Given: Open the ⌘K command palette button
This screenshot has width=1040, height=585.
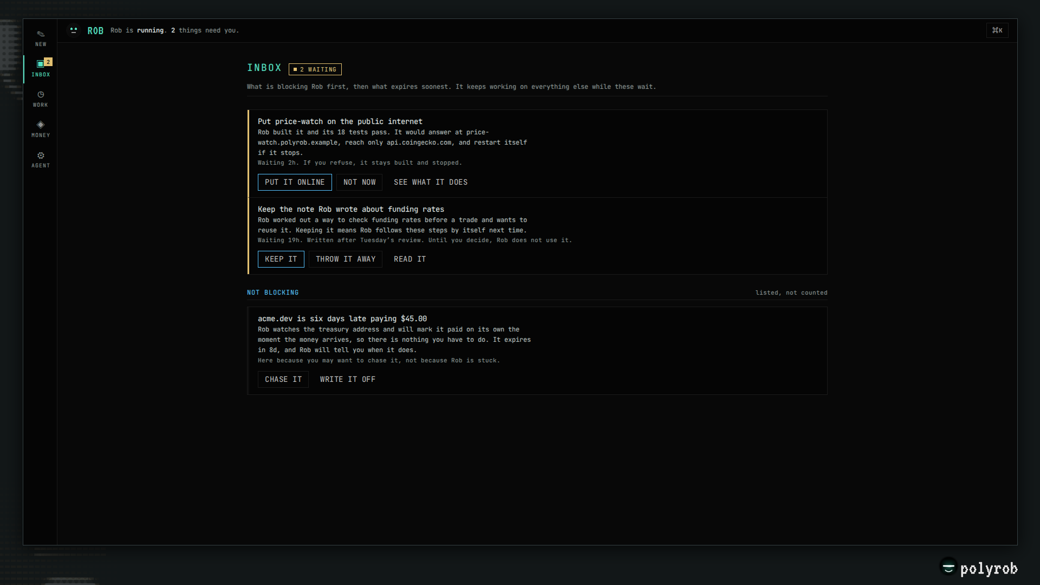Looking at the screenshot, I should (997, 30).
